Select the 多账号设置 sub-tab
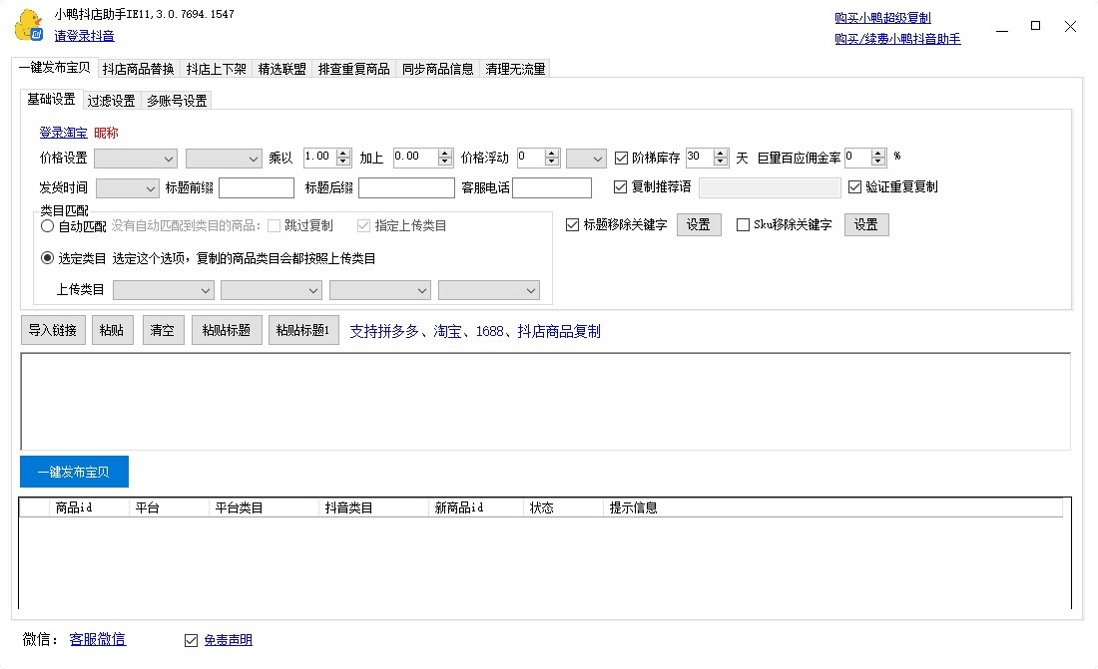Screen dimensions: 1098x669 click(177, 101)
